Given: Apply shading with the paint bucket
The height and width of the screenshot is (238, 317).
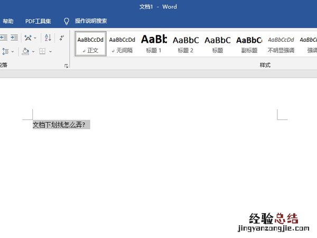Looking at the screenshot, I should 25,51.
